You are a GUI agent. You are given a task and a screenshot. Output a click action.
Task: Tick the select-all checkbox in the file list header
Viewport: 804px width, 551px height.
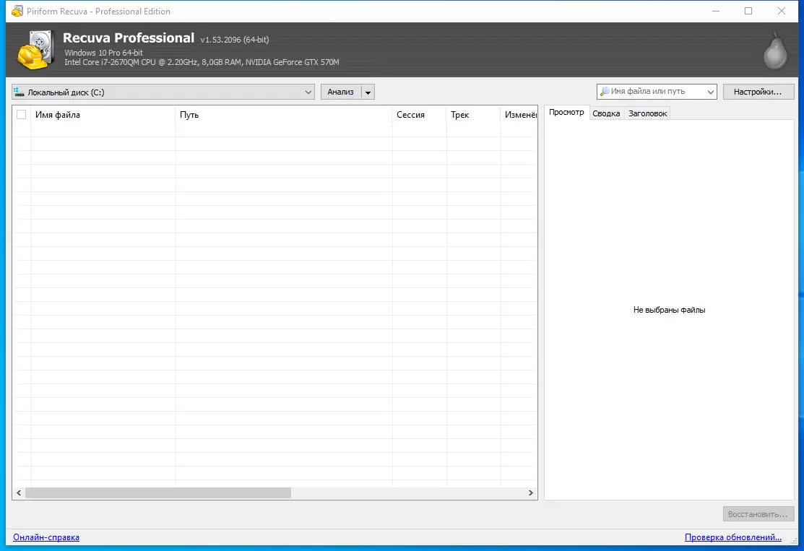click(x=21, y=114)
